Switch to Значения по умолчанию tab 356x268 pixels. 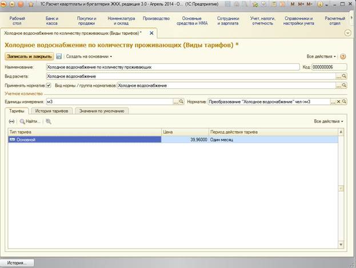pos(102,111)
